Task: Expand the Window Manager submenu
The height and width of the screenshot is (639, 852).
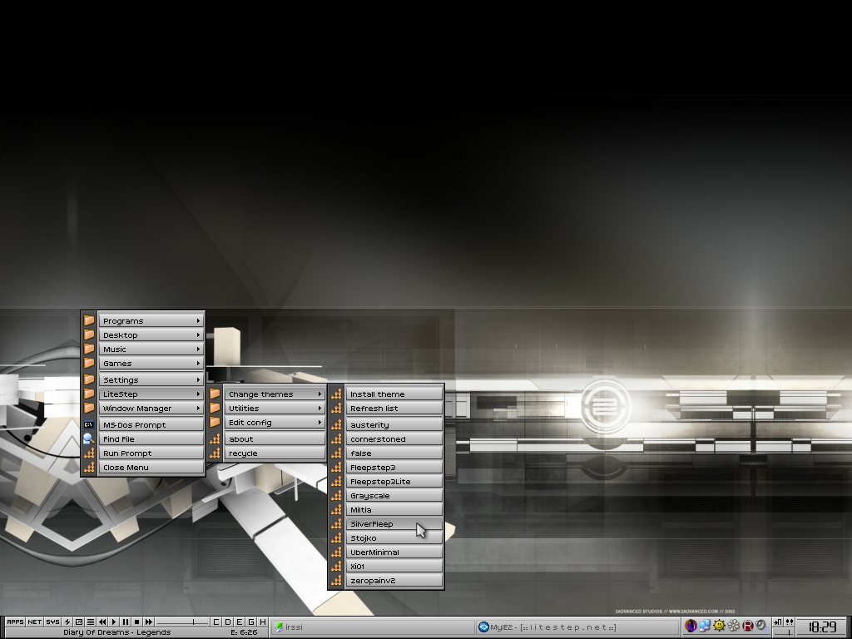Action: [151, 408]
